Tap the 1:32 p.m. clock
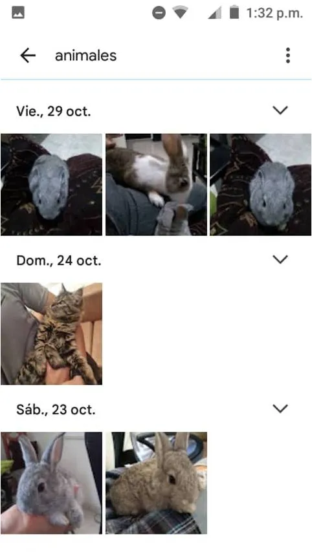Viewport: 312px width, 552px height. pos(274,14)
